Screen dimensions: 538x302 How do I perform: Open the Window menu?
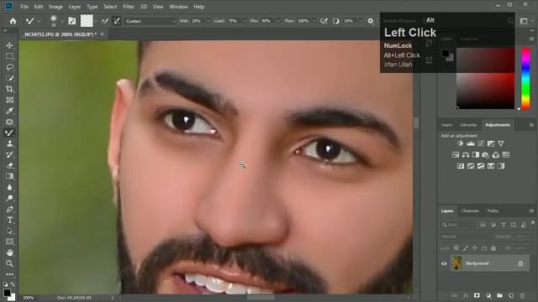178,7
